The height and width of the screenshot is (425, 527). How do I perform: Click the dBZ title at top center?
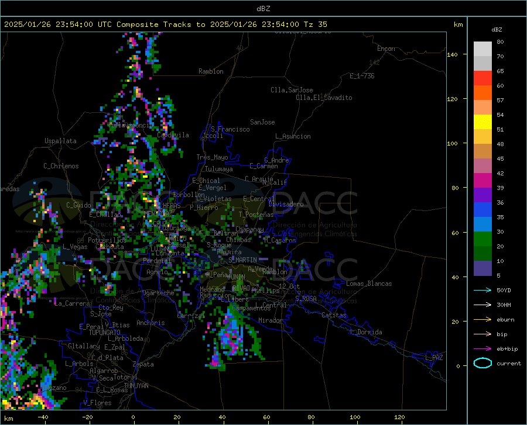click(x=263, y=9)
